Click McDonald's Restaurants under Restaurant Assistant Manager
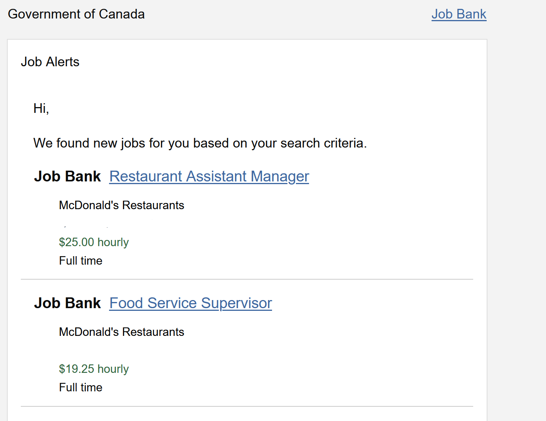 click(x=121, y=205)
